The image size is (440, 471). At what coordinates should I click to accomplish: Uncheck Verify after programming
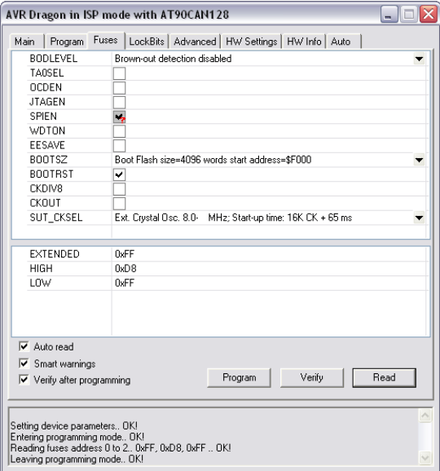pos(24,380)
